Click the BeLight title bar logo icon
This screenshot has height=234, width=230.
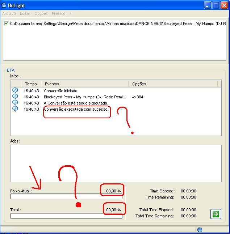point(4,5)
